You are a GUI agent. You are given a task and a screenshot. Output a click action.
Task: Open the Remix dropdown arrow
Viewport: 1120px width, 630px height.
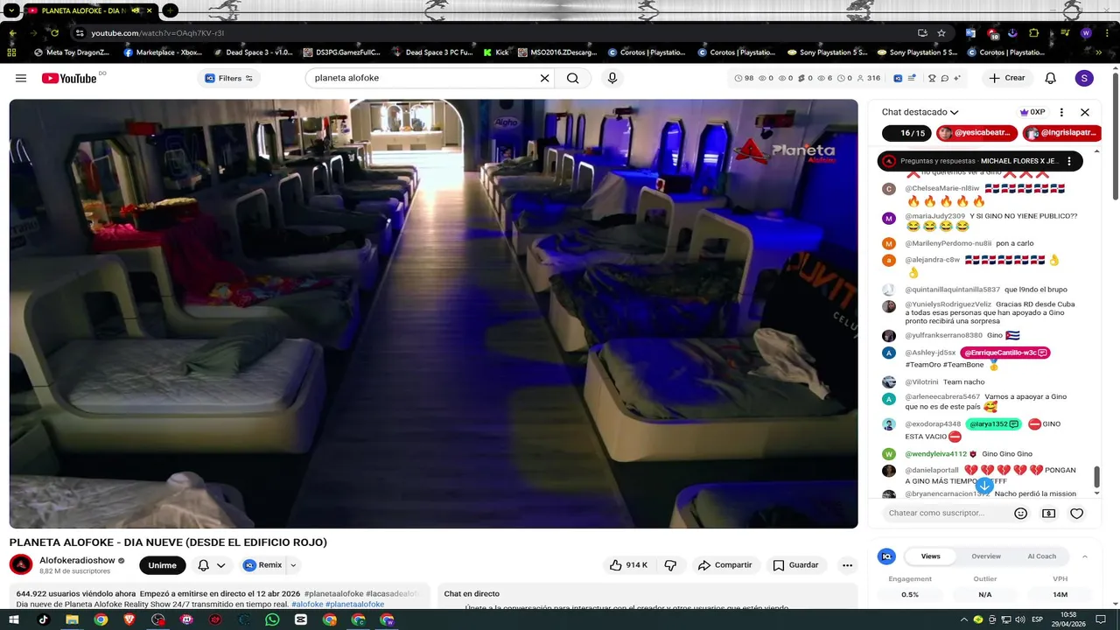[293, 565]
